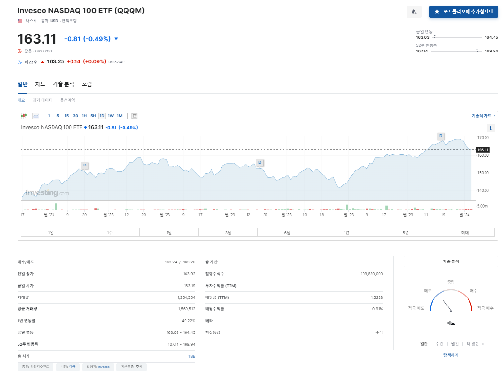The image size is (504, 376).
Task: Select the 옵션계약 sub-tab
Action: (x=68, y=100)
